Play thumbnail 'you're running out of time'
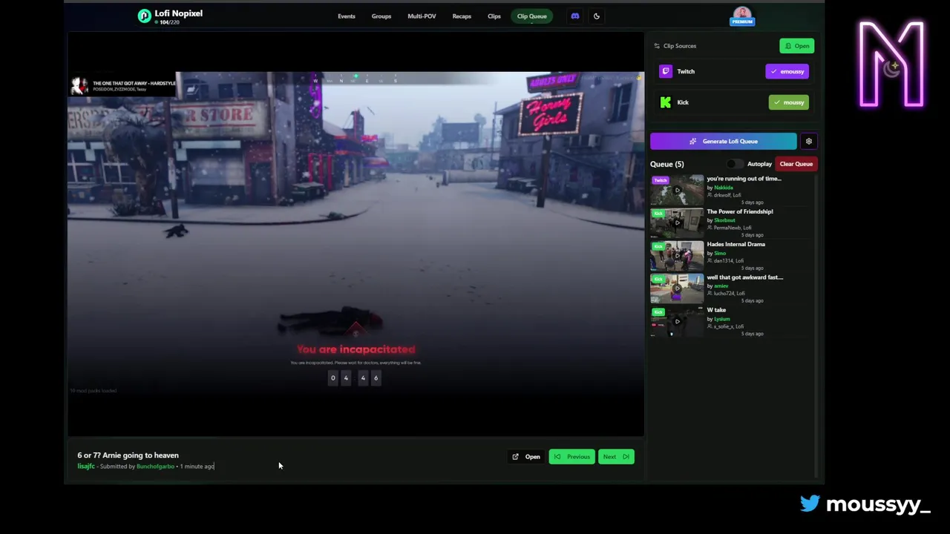950x534 pixels. [677, 190]
